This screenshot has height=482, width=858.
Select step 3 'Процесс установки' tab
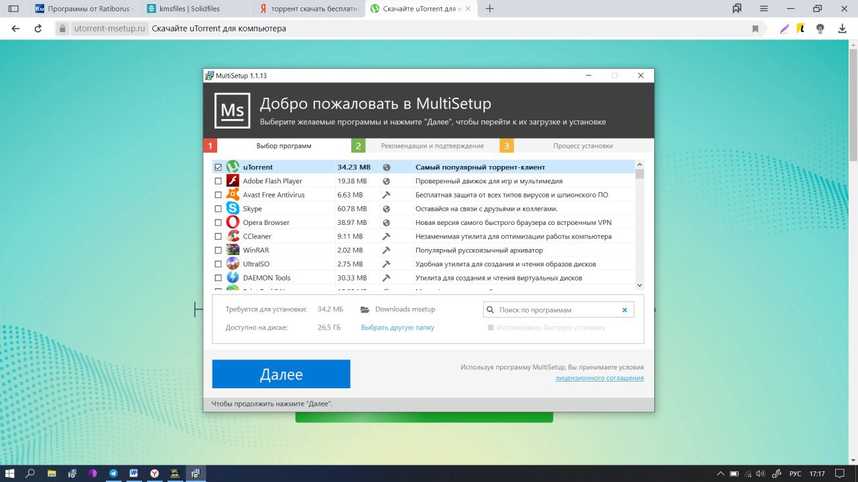[576, 145]
